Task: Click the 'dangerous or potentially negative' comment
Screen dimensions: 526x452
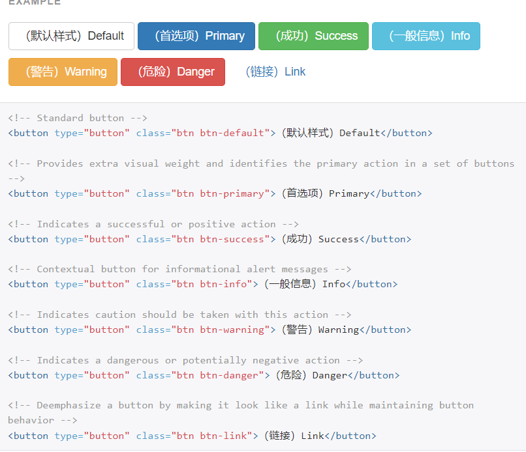Action: pyautogui.click(x=185, y=361)
